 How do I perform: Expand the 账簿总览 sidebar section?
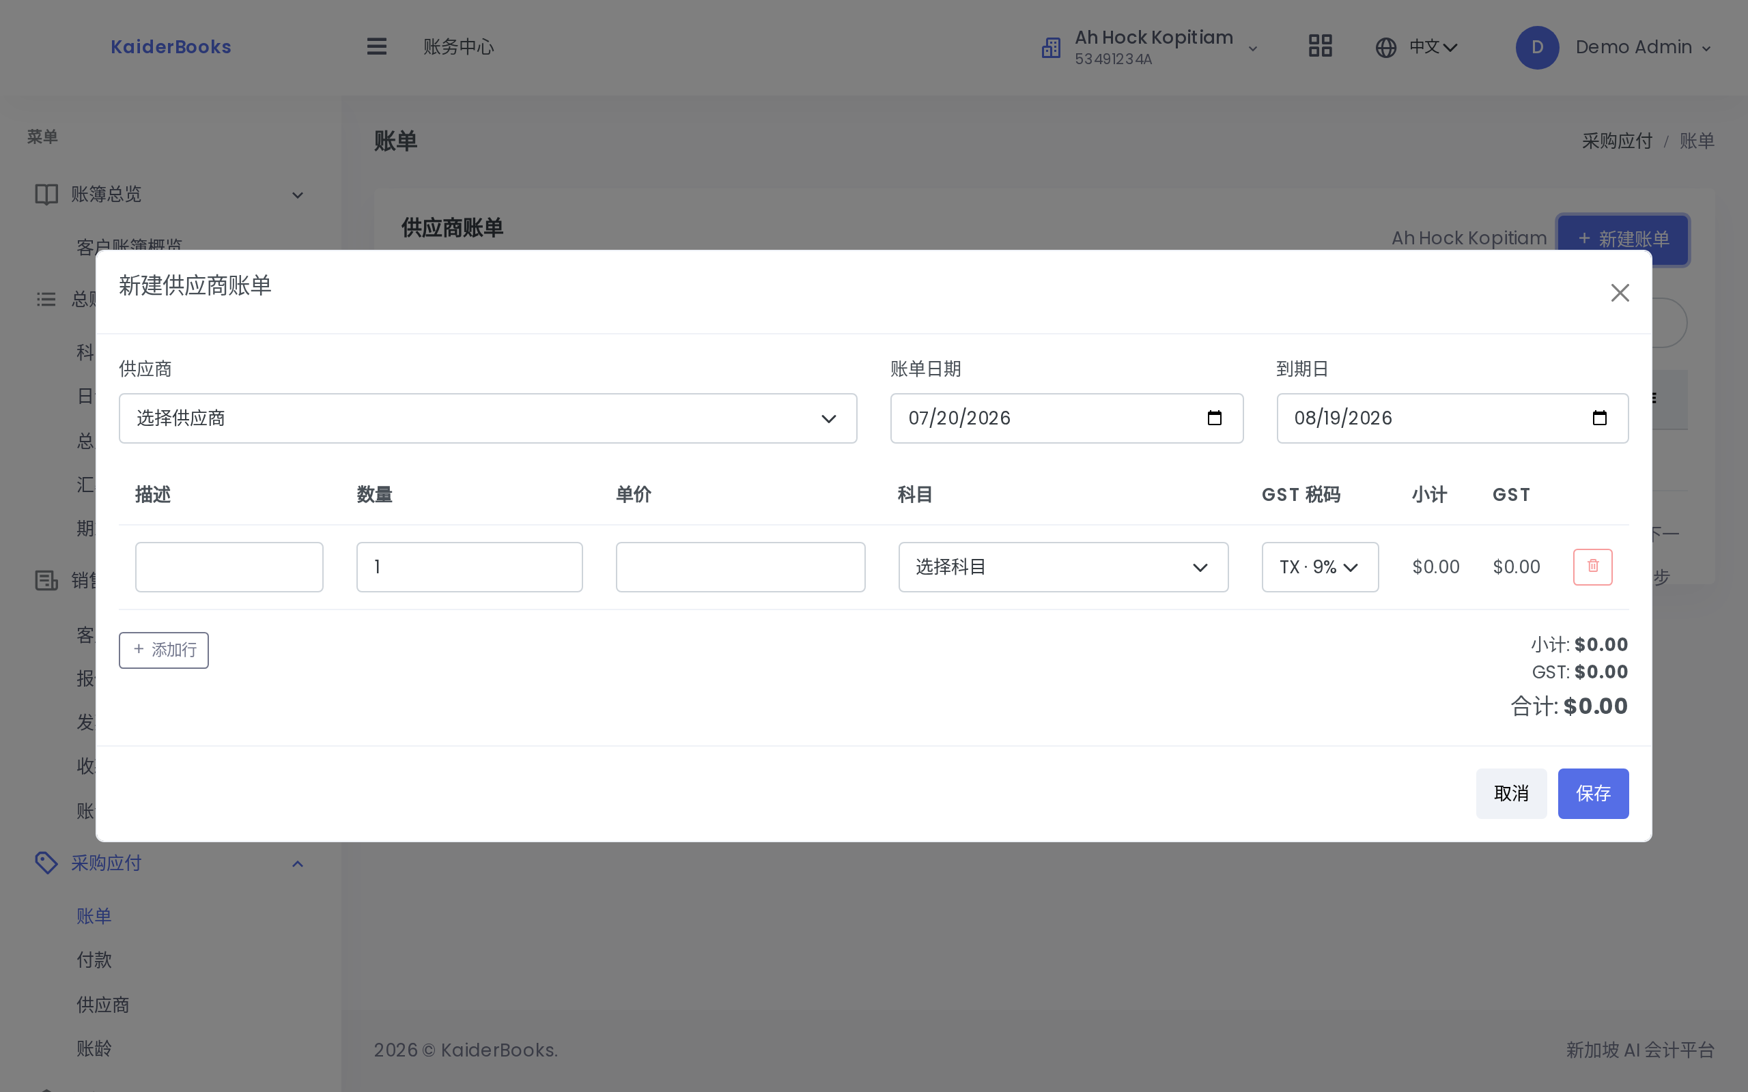[170, 195]
